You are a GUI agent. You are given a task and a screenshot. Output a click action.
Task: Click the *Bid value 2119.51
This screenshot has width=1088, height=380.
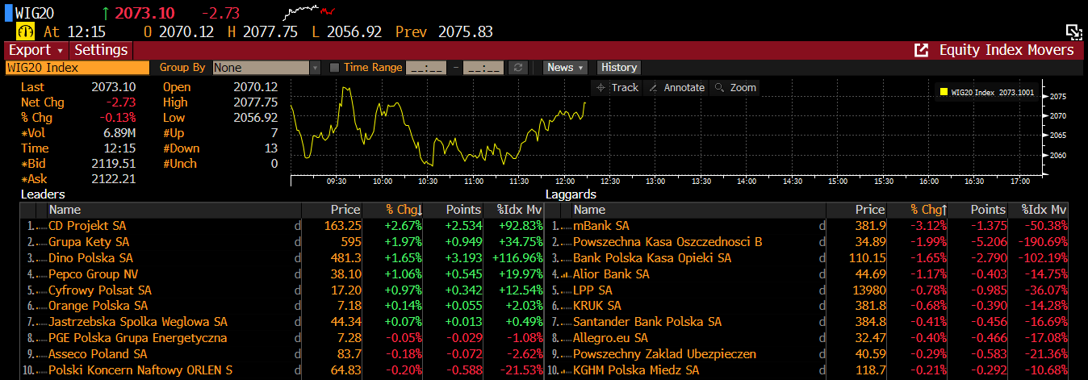tap(114, 164)
